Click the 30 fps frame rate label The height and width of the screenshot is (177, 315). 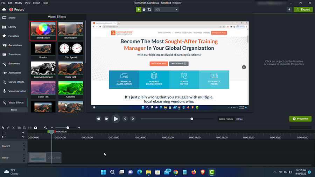click(x=239, y=119)
